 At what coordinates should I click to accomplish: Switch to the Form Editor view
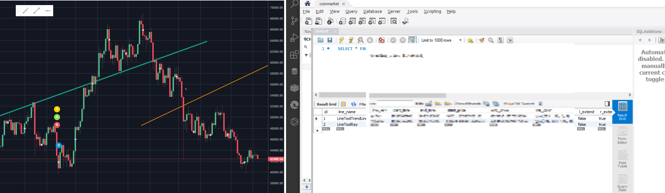(x=622, y=135)
